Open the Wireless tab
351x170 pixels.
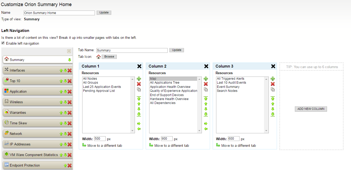tap(38, 102)
